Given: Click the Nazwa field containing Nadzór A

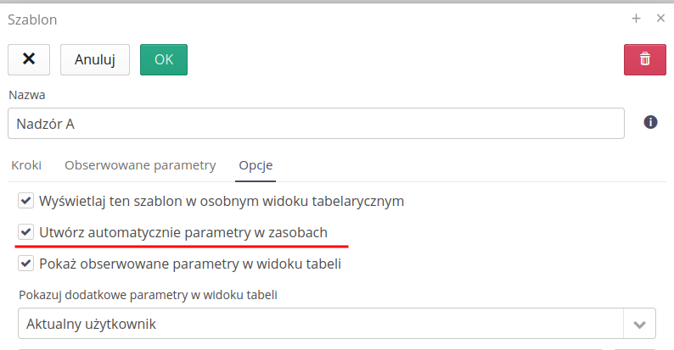Looking at the screenshot, I should [x=316, y=123].
